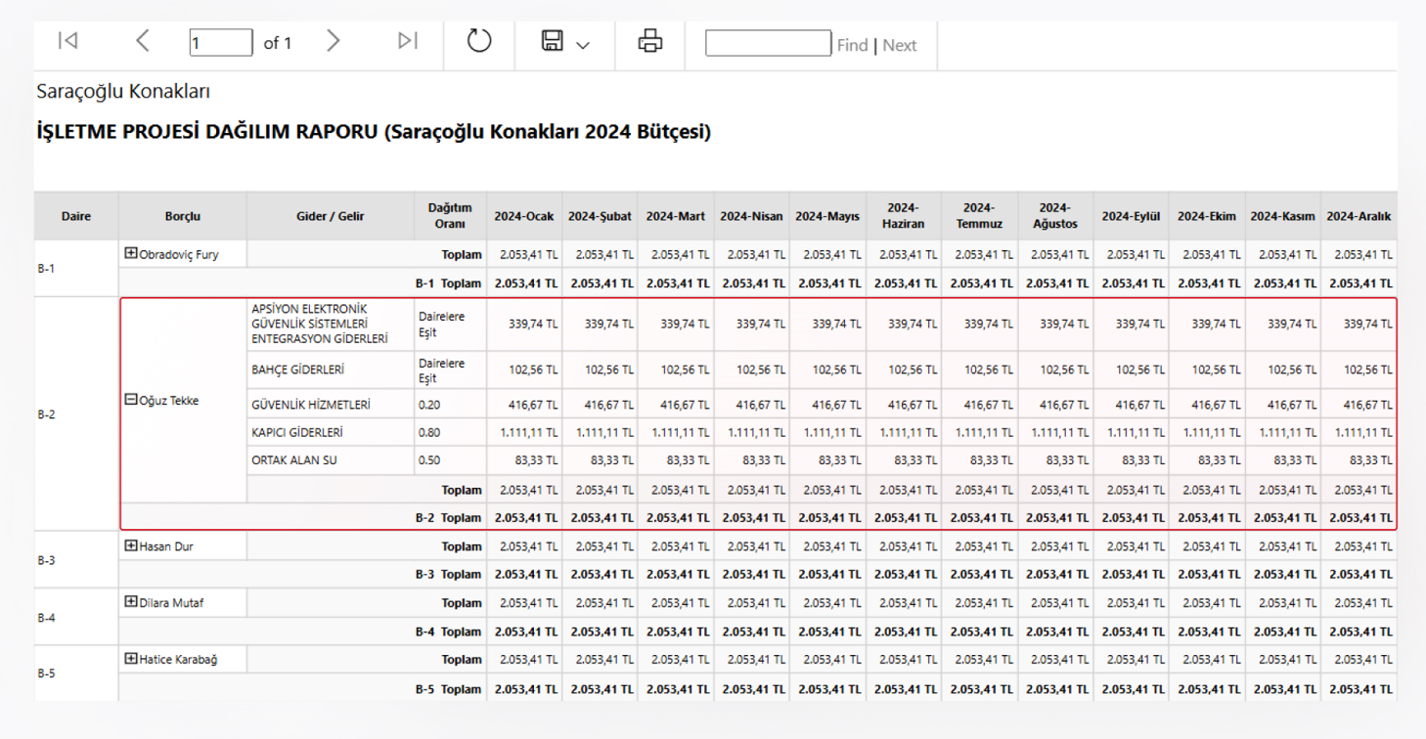Jump to the last report page

click(408, 41)
